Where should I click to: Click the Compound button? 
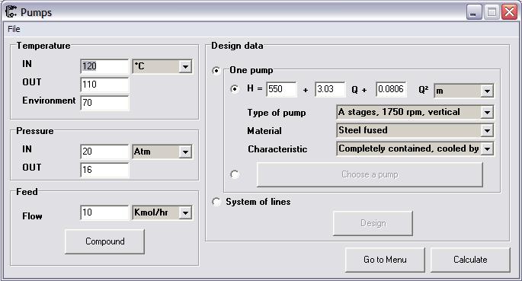(x=105, y=241)
